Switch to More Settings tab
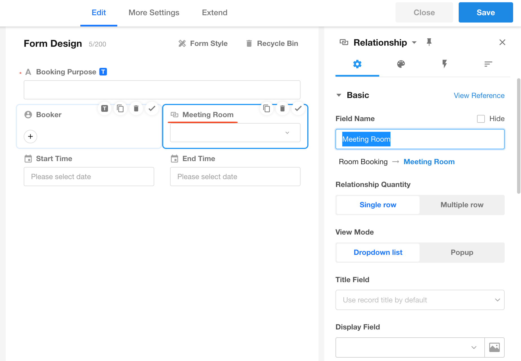This screenshot has height=361, width=521. [154, 13]
